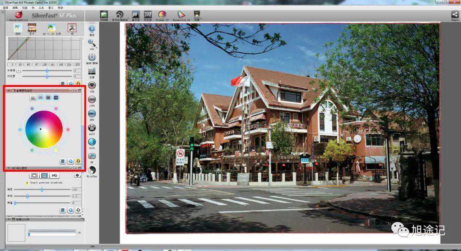Open the PrinTao tool
461x251 pixels.
92,171
